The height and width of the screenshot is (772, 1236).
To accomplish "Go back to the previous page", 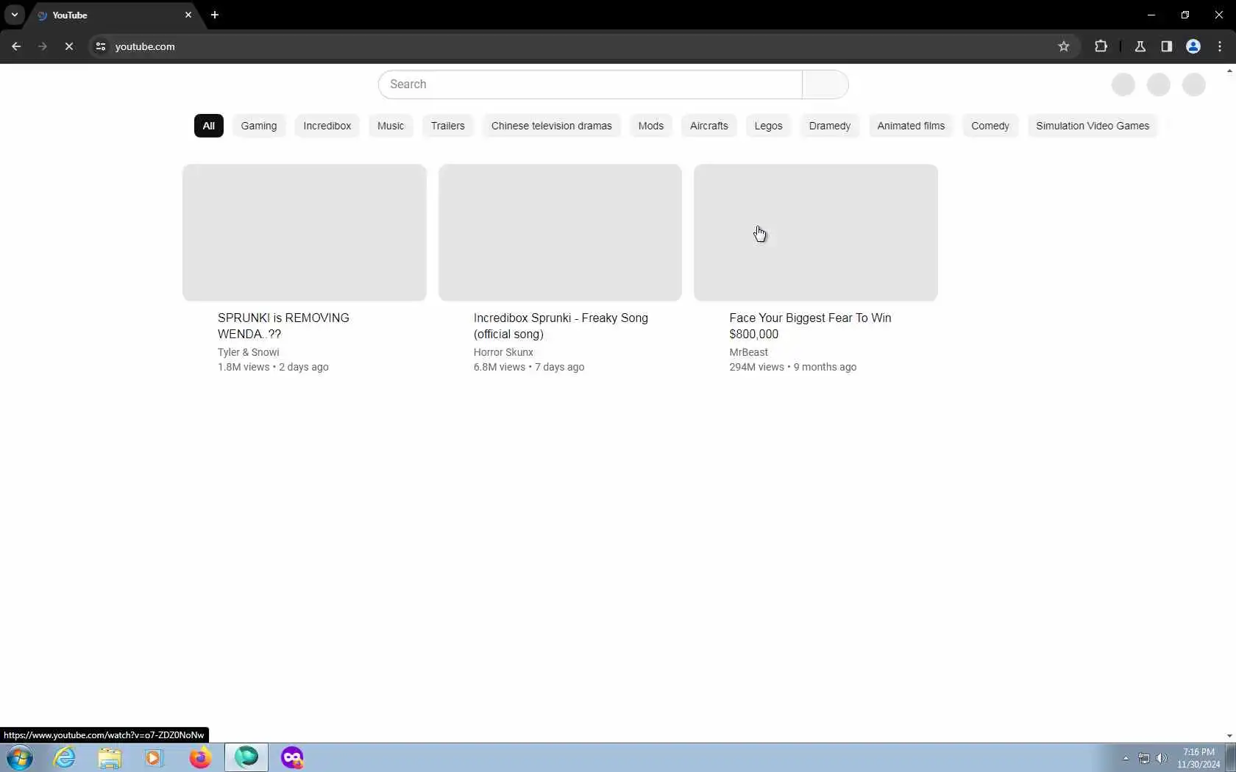I will coord(16,46).
